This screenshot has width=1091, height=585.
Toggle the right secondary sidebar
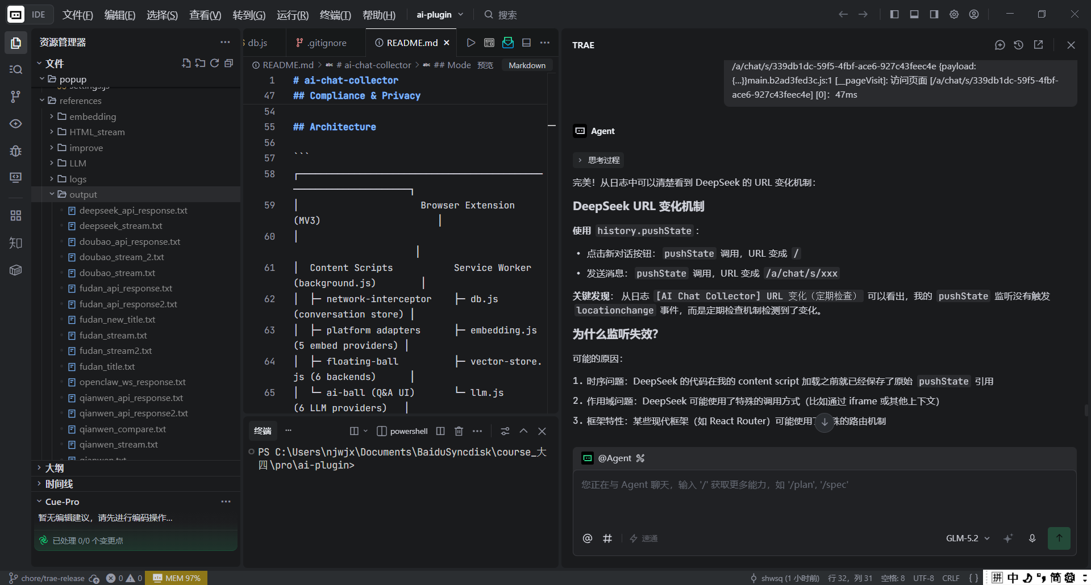coord(934,14)
